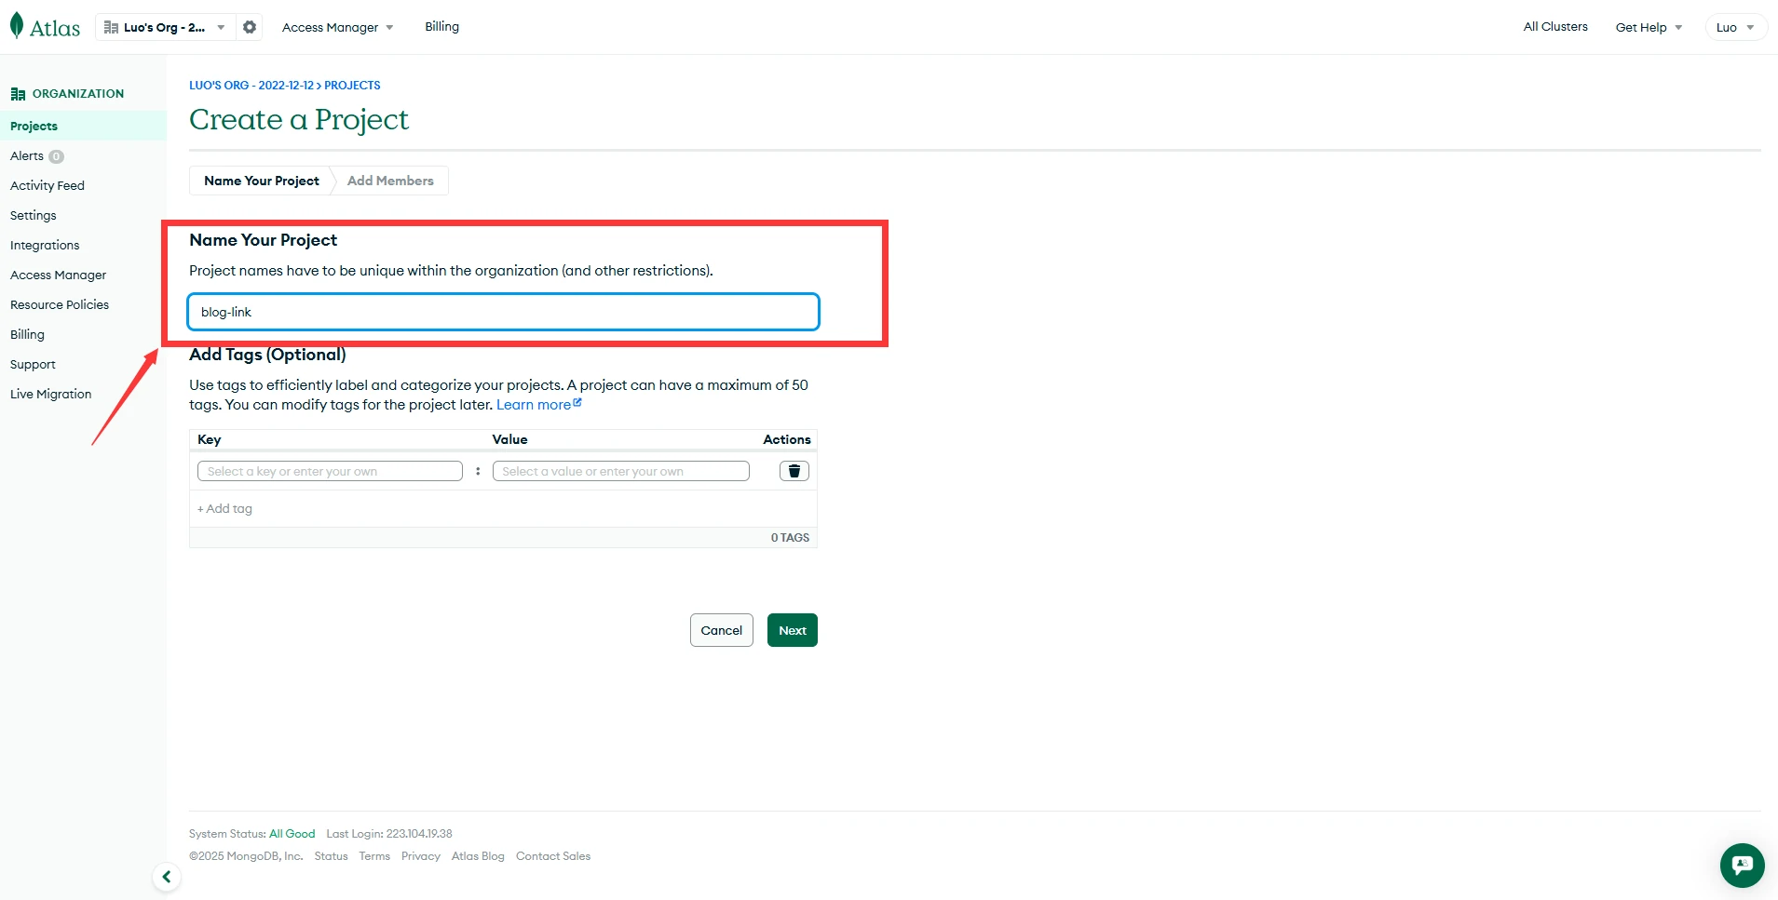This screenshot has width=1778, height=900.
Task: Expand the Luo's Org selector dropdown
Action: (x=165, y=27)
